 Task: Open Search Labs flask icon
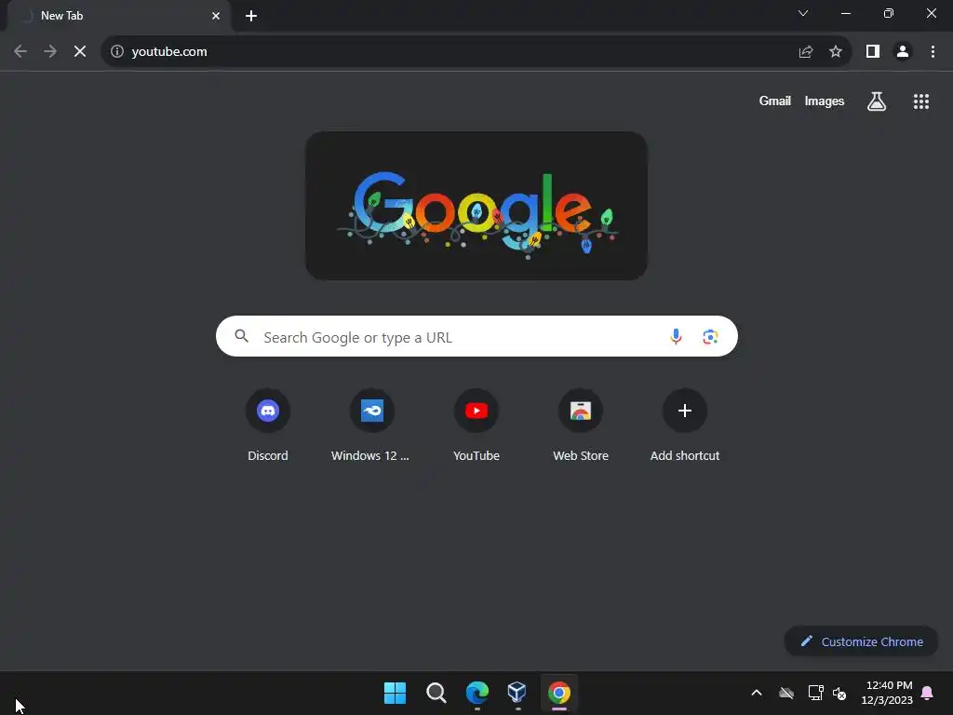[x=877, y=101]
